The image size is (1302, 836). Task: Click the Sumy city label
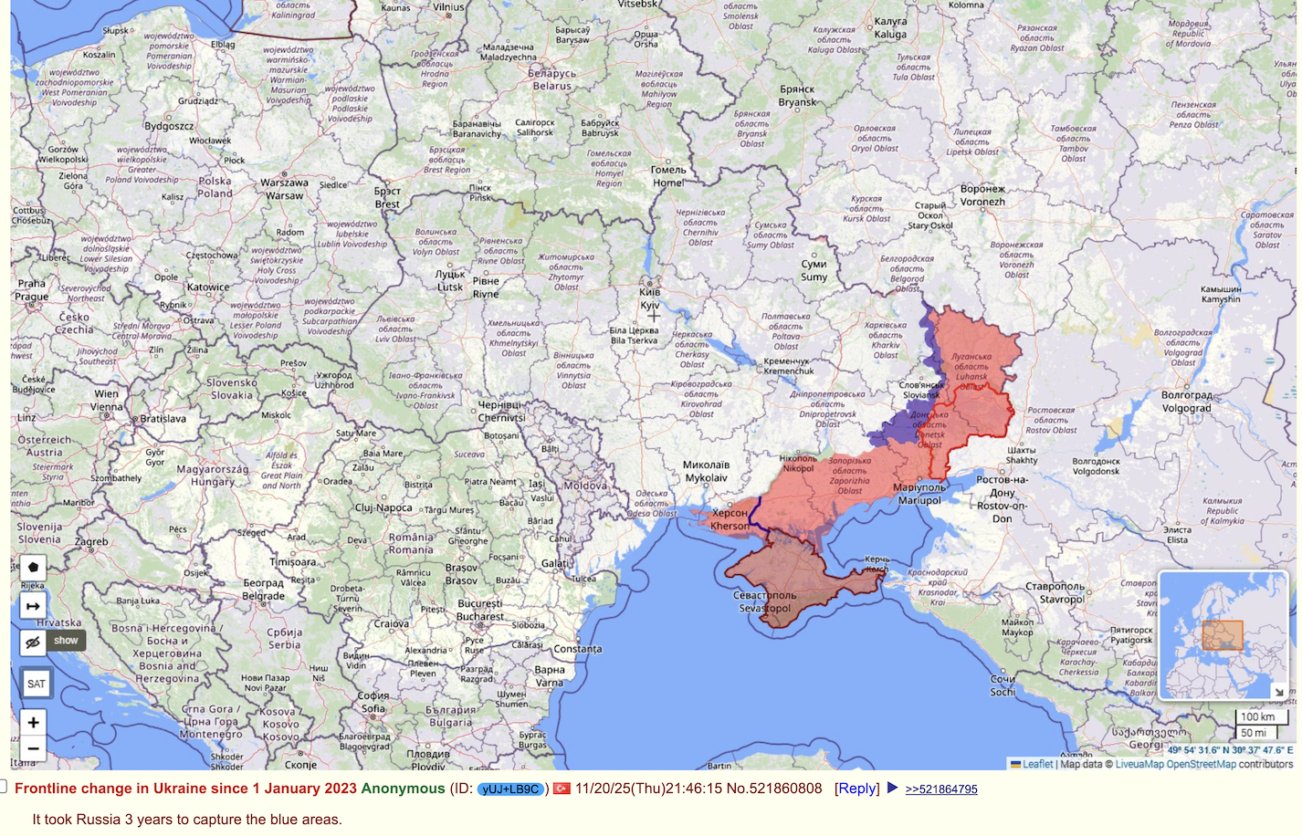(814, 270)
